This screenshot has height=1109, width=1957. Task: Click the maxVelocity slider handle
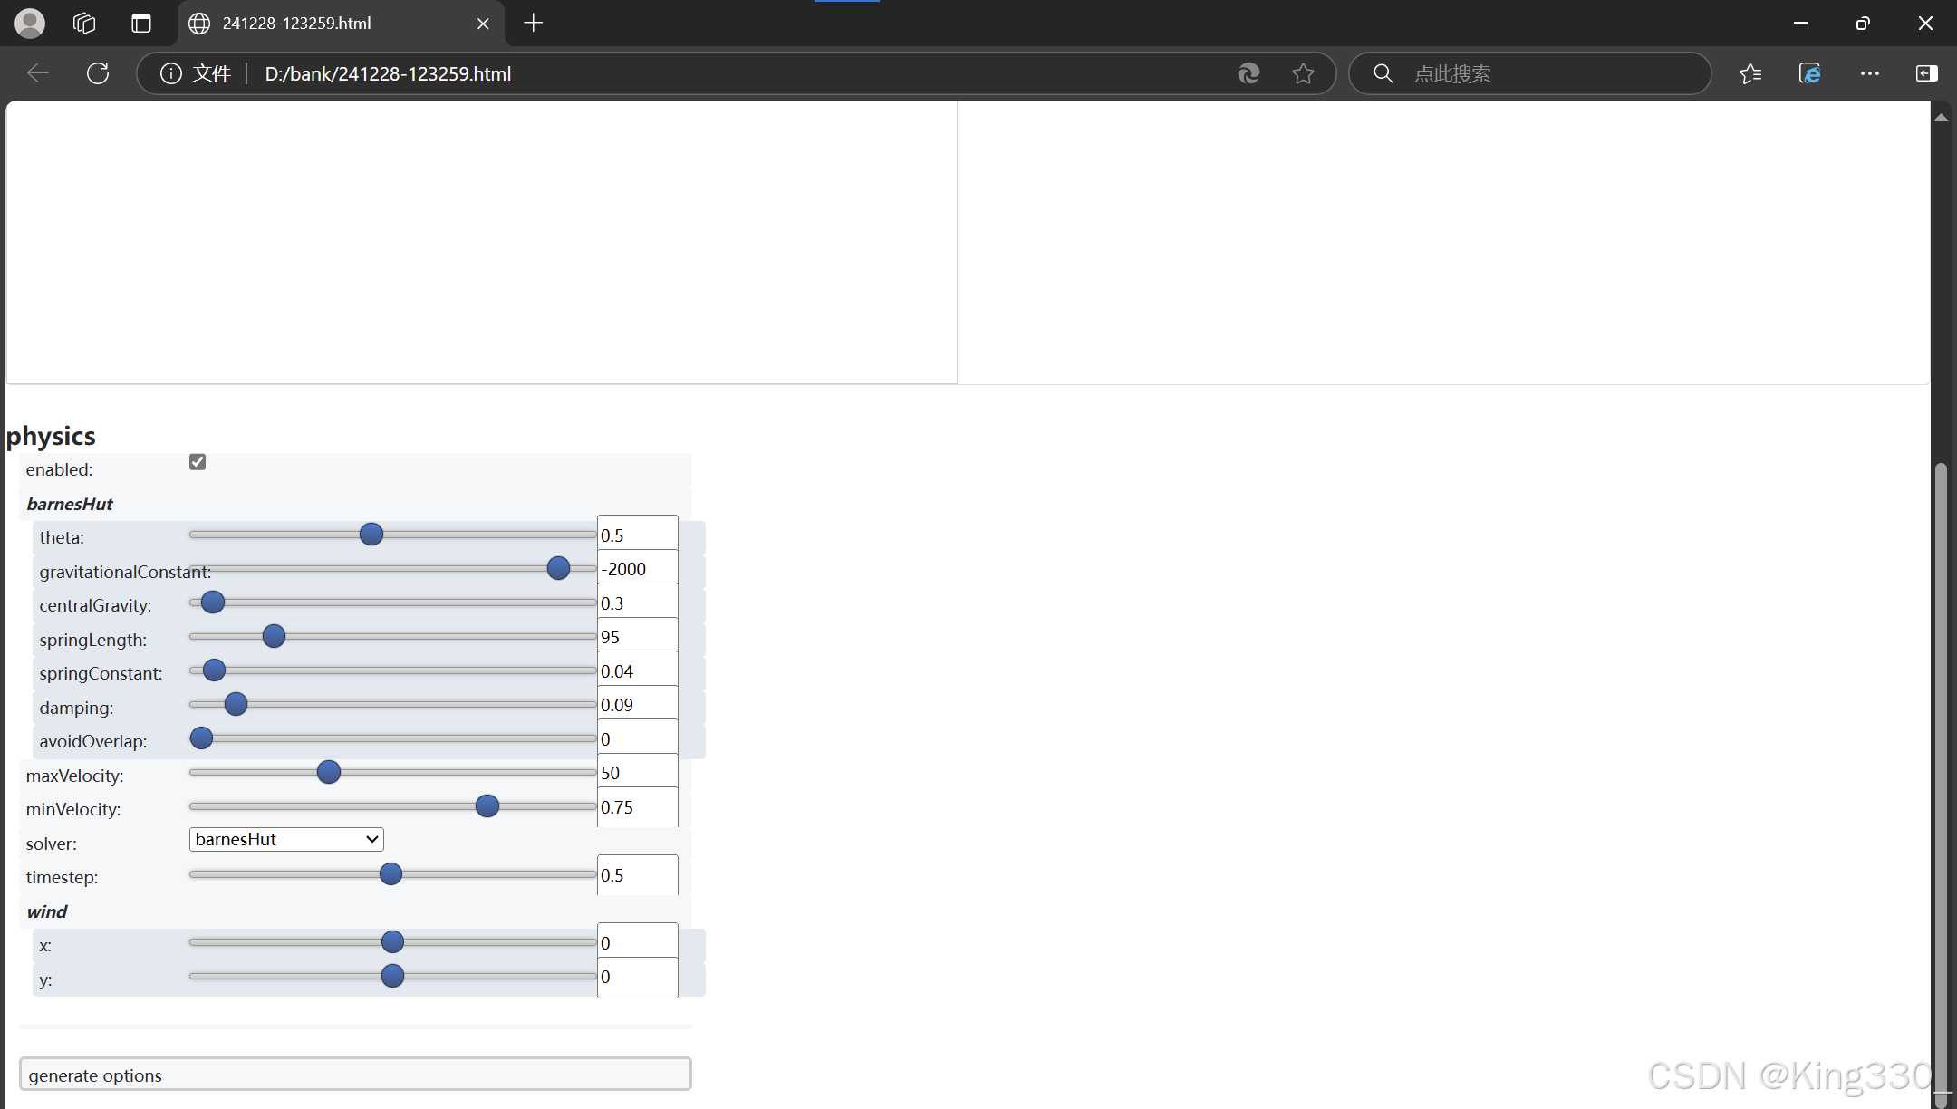[329, 772]
